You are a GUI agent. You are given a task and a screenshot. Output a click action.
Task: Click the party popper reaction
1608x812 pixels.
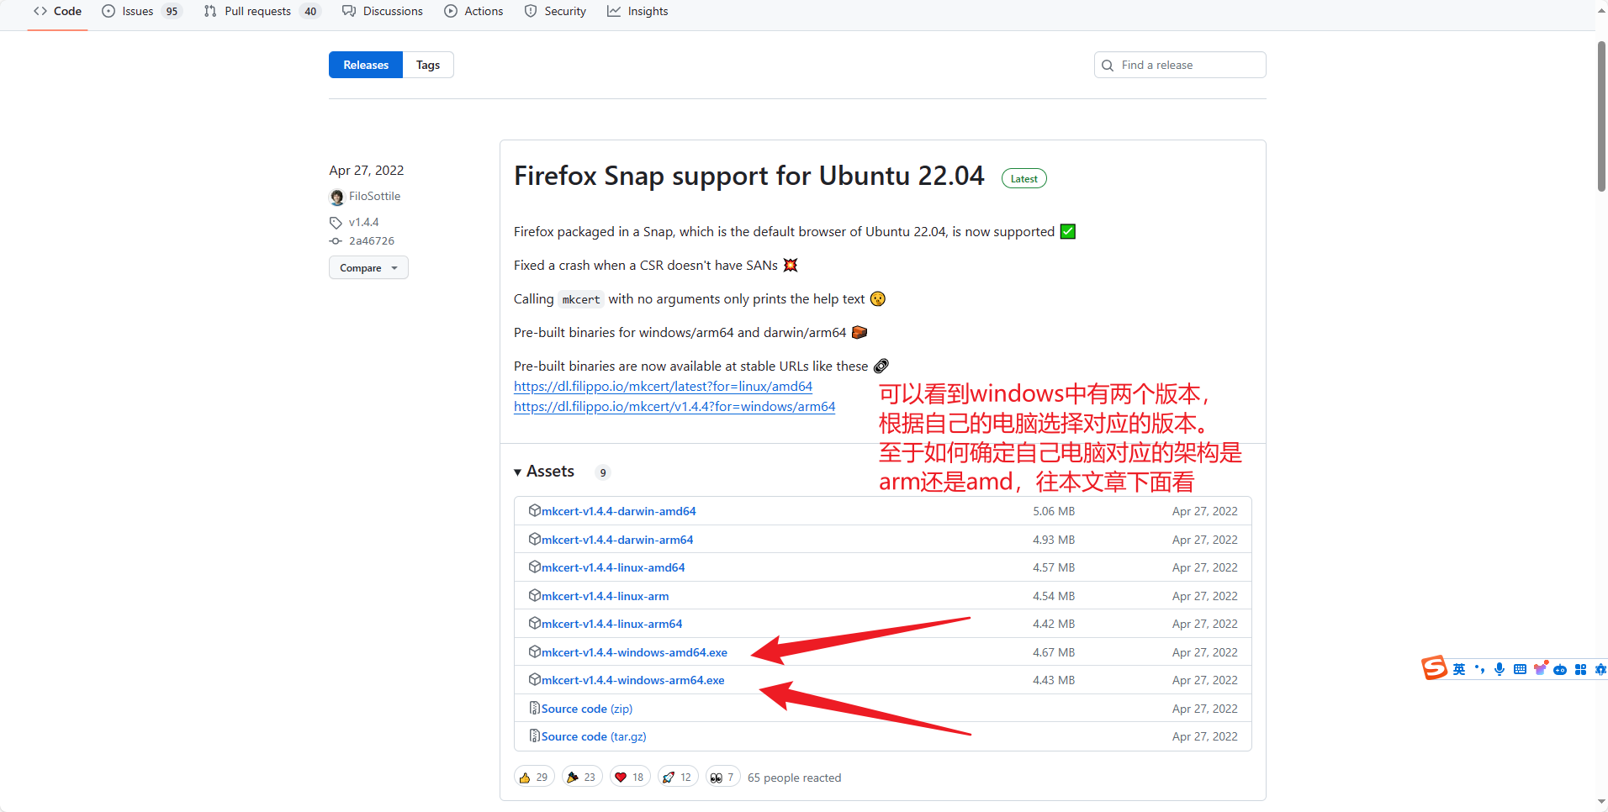coord(581,778)
